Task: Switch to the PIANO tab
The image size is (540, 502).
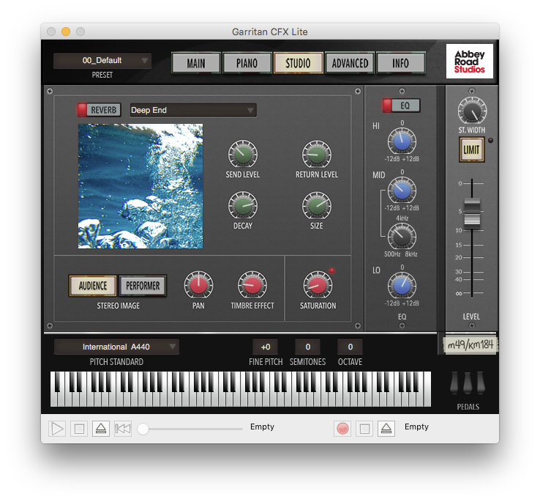Action: (247, 63)
